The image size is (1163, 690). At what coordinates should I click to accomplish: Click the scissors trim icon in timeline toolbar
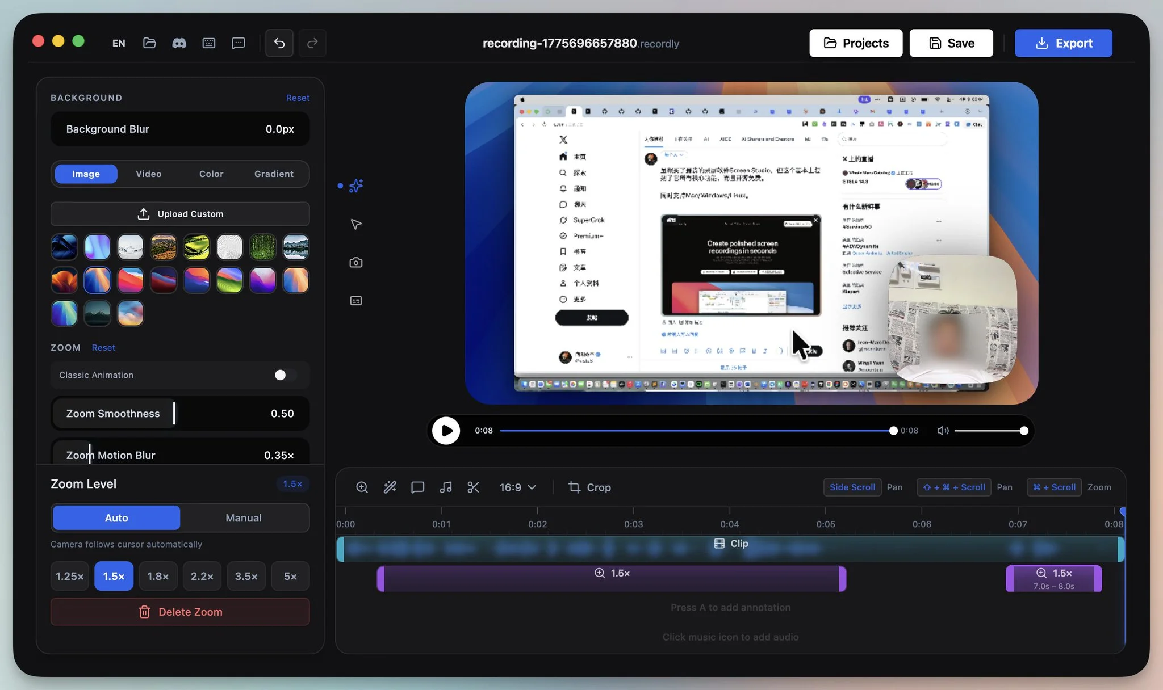pos(473,487)
